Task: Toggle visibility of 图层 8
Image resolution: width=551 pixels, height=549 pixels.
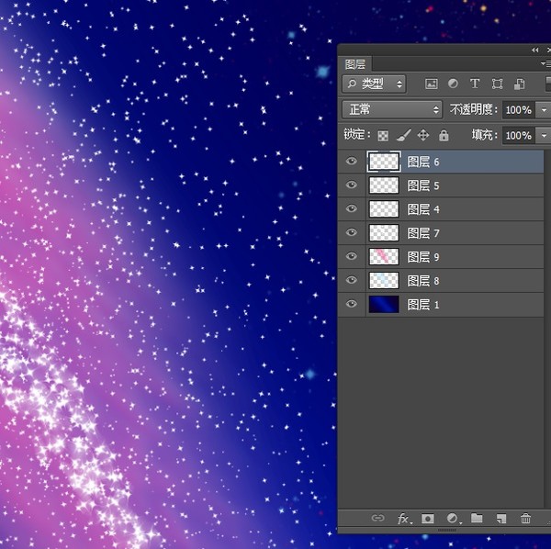Action: tap(351, 280)
